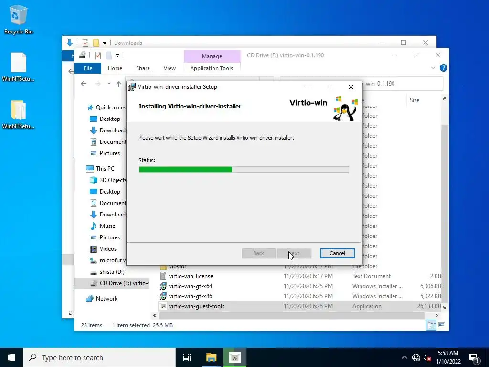
Task: Click the installer app taskbar icon
Action: [x=235, y=357]
